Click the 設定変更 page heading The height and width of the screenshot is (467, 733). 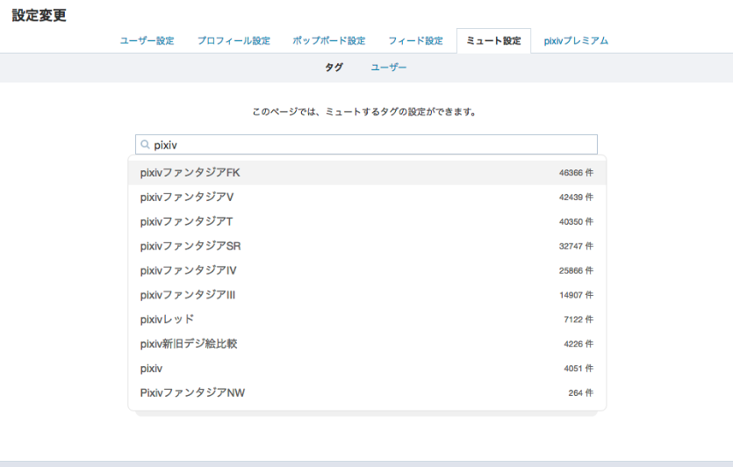pyautogui.click(x=40, y=15)
